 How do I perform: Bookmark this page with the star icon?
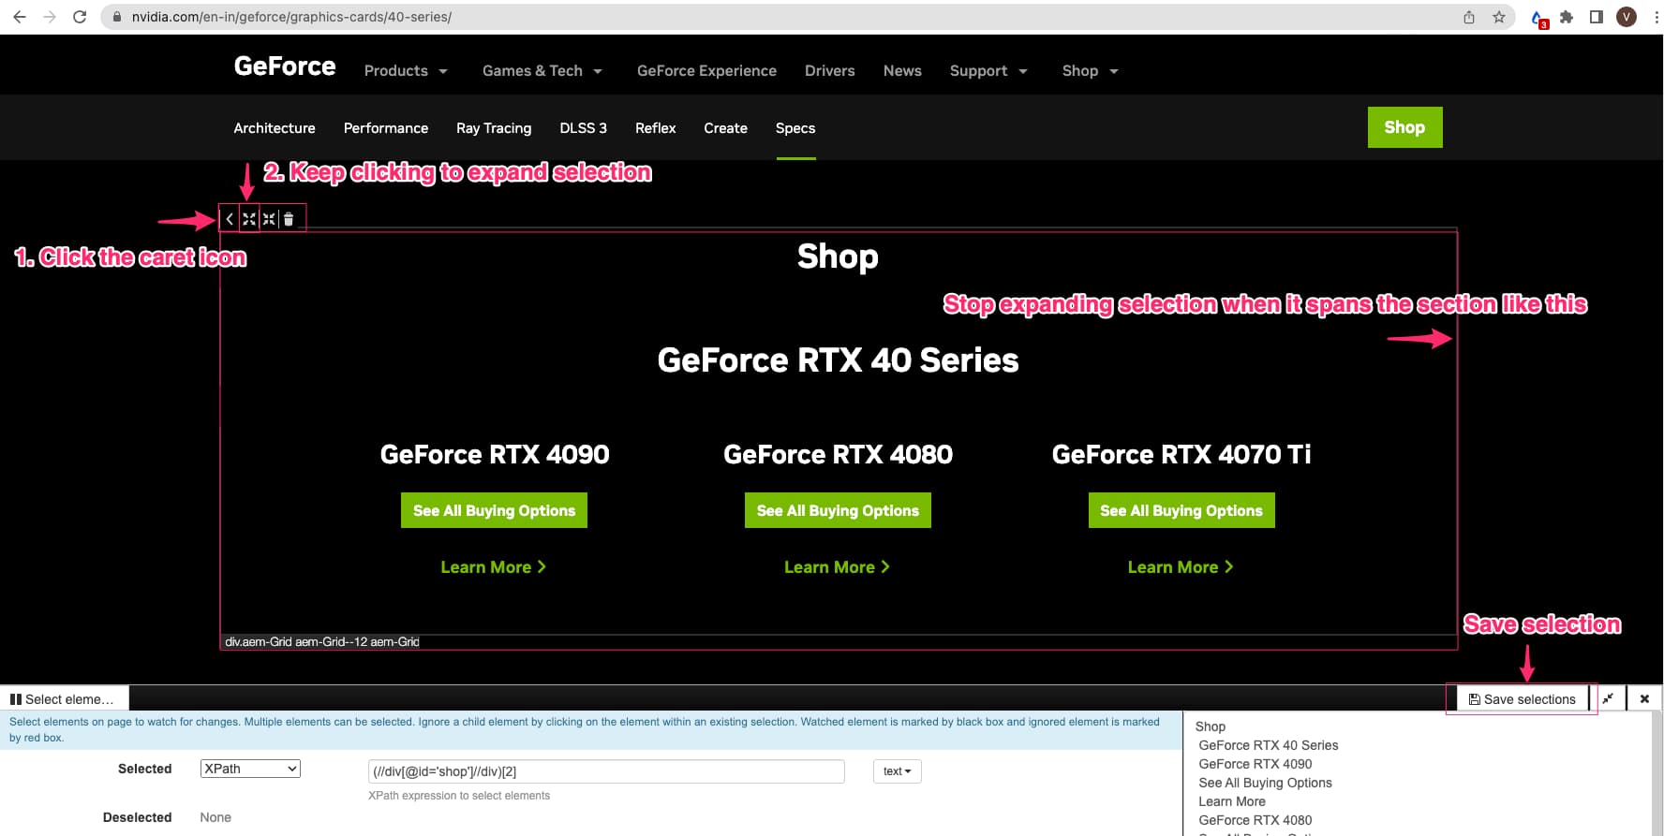(1499, 17)
